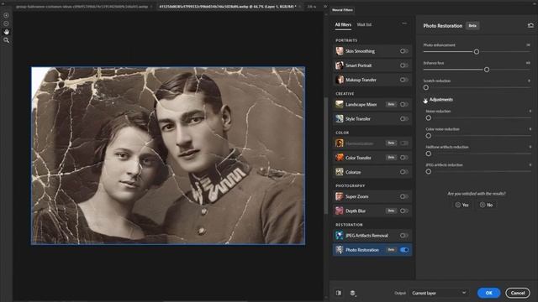Screen dimensions: 538x302
Task: Click the Enhance face slider handle
Action: pos(487,70)
